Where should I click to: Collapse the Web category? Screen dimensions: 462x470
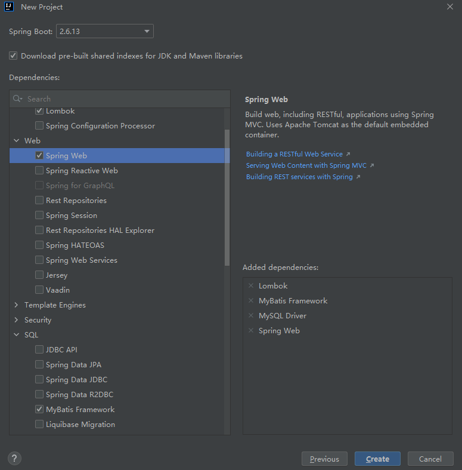coord(17,140)
